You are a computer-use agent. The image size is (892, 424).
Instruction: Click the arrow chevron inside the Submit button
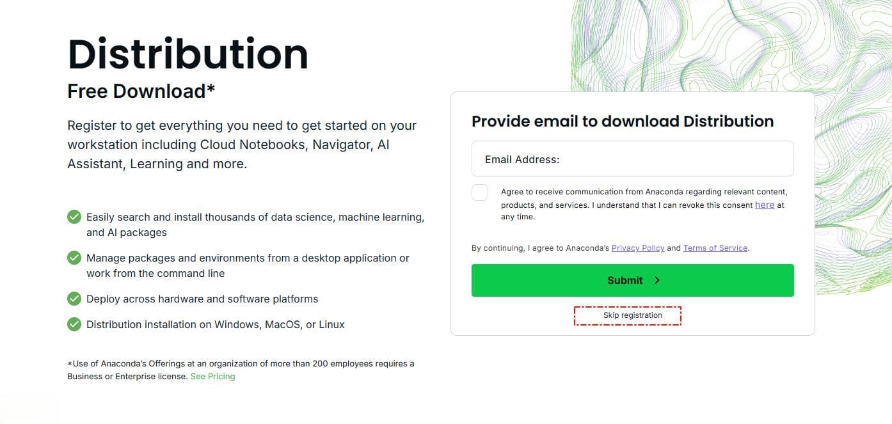click(x=657, y=280)
